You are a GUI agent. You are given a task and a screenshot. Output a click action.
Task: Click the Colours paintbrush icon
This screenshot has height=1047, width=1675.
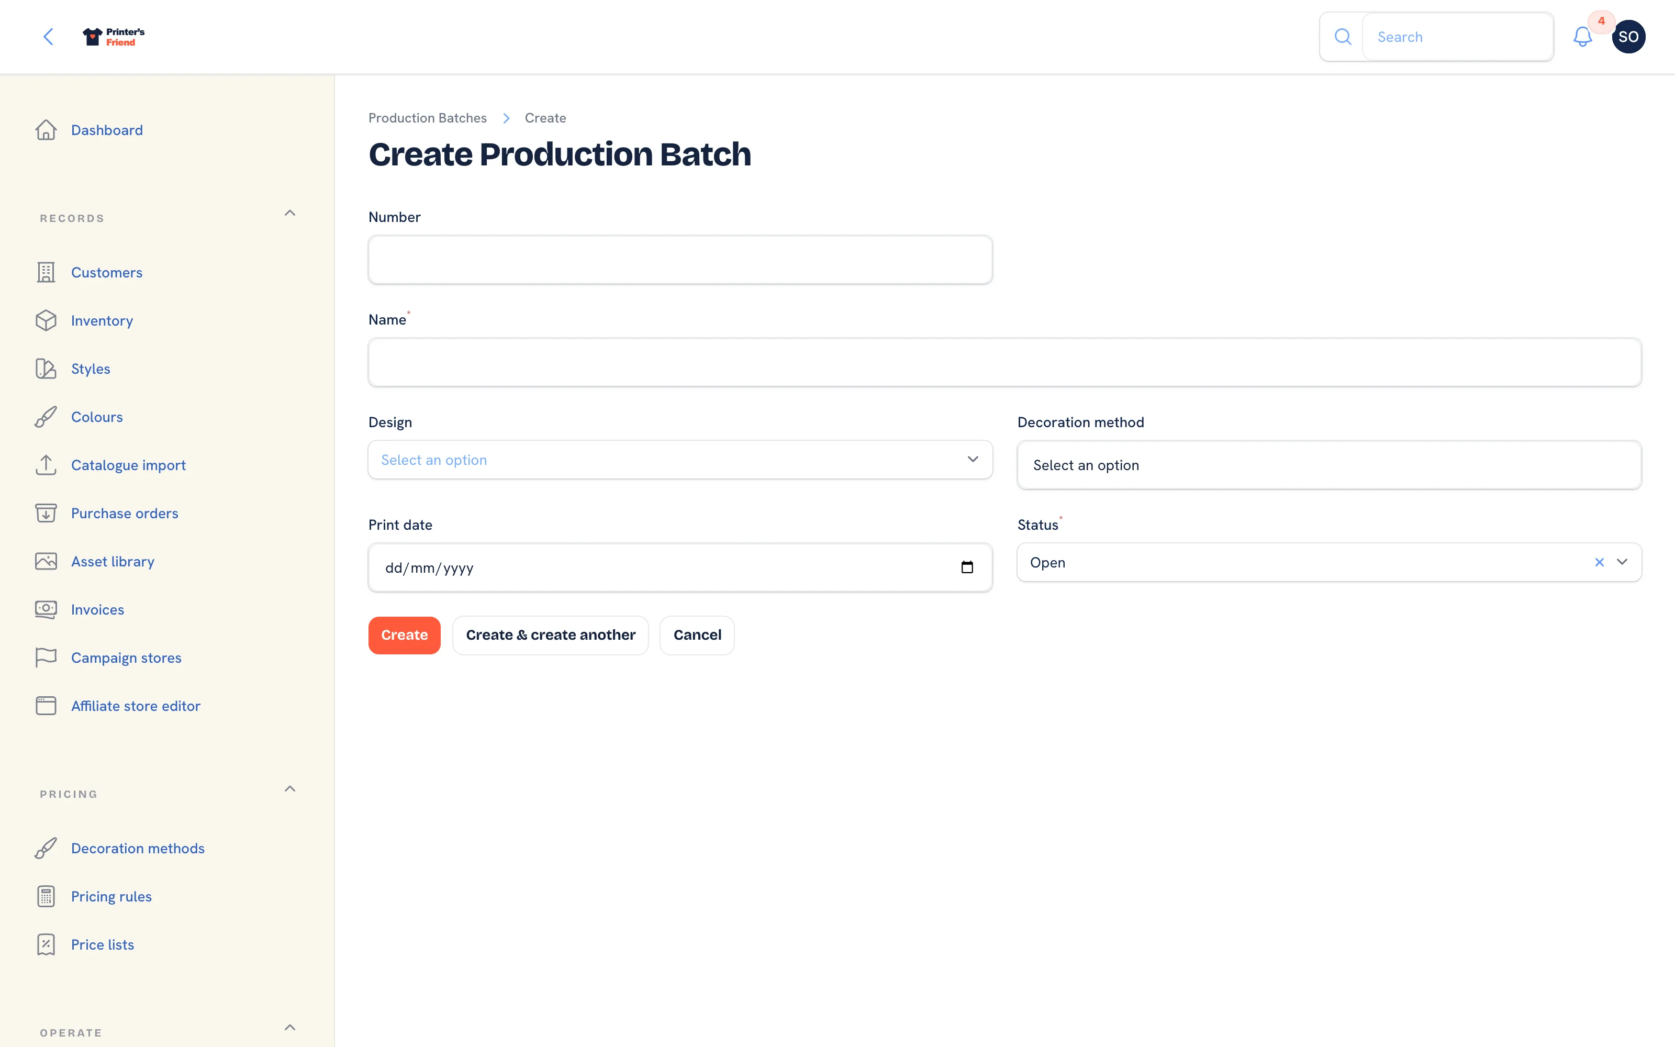[x=46, y=417]
